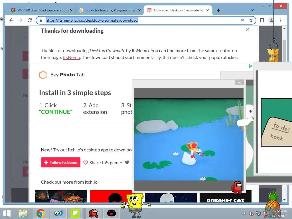Close the Thanks for downloading dialog
Viewport: 292px width, 219px height.
(248, 29)
